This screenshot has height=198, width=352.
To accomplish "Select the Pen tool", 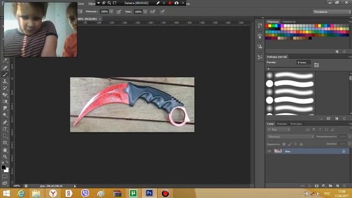I will tap(5, 122).
